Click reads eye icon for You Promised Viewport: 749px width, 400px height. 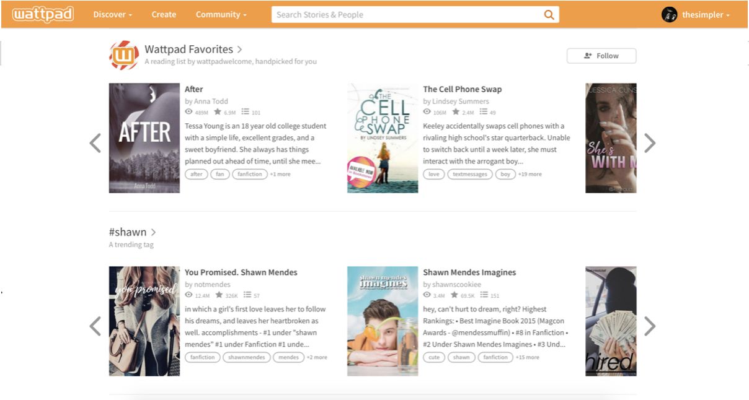(189, 295)
